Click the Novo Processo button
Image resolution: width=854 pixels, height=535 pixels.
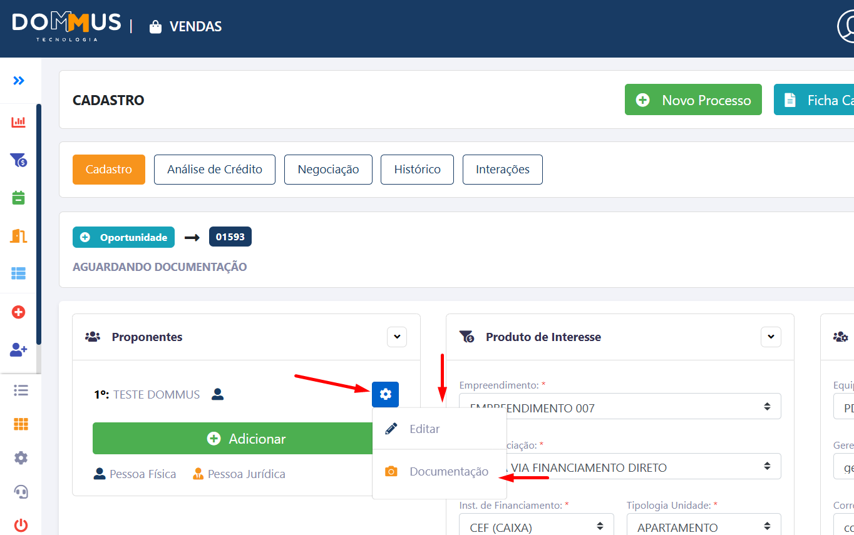693,100
